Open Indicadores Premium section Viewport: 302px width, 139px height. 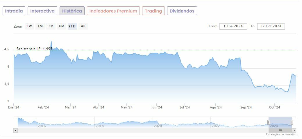tap(113, 11)
